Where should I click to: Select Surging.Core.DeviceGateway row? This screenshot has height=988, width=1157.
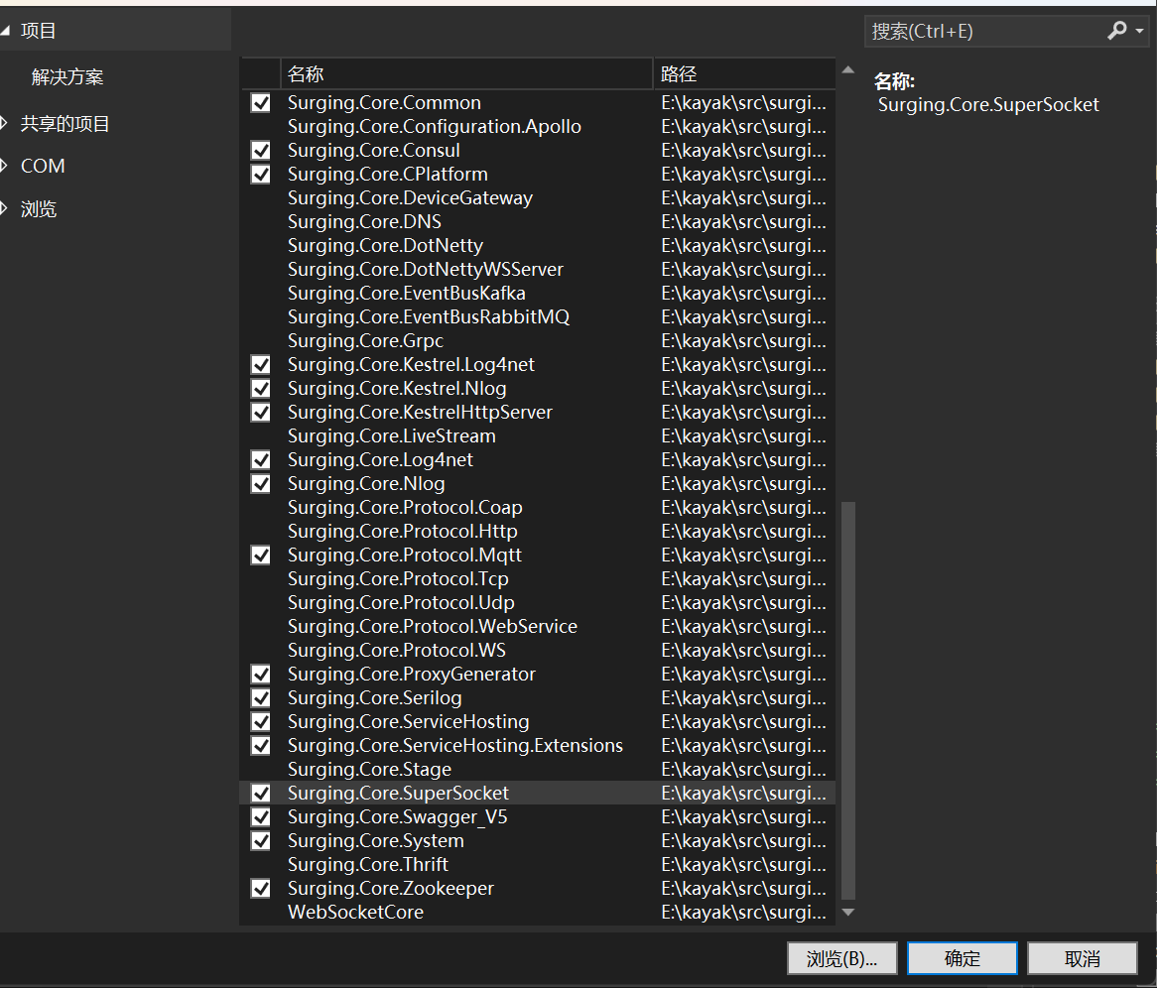tap(538, 197)
